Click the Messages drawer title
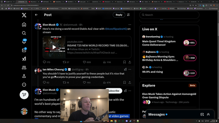Viewport: 219px width, 123px height. (156, 114)
